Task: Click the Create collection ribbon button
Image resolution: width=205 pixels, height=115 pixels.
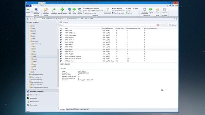Action: pos(28,11)
